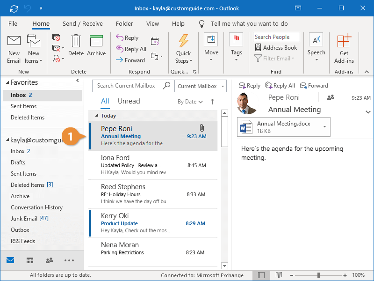Open the Folder tab
This screenshot has height=281, width=374.
pos(124,24)
